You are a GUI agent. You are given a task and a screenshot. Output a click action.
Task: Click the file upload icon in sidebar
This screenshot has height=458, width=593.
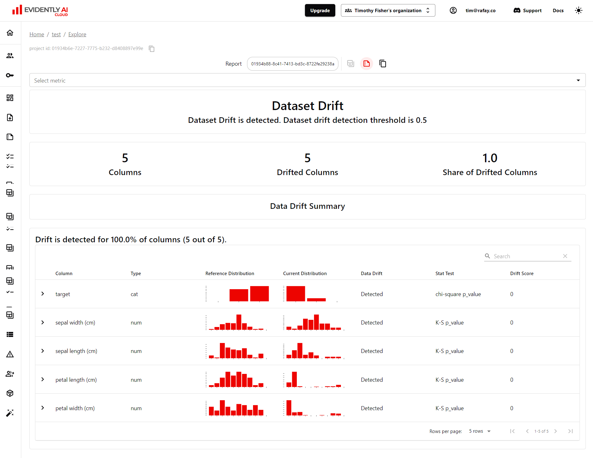tap(10, 118)
